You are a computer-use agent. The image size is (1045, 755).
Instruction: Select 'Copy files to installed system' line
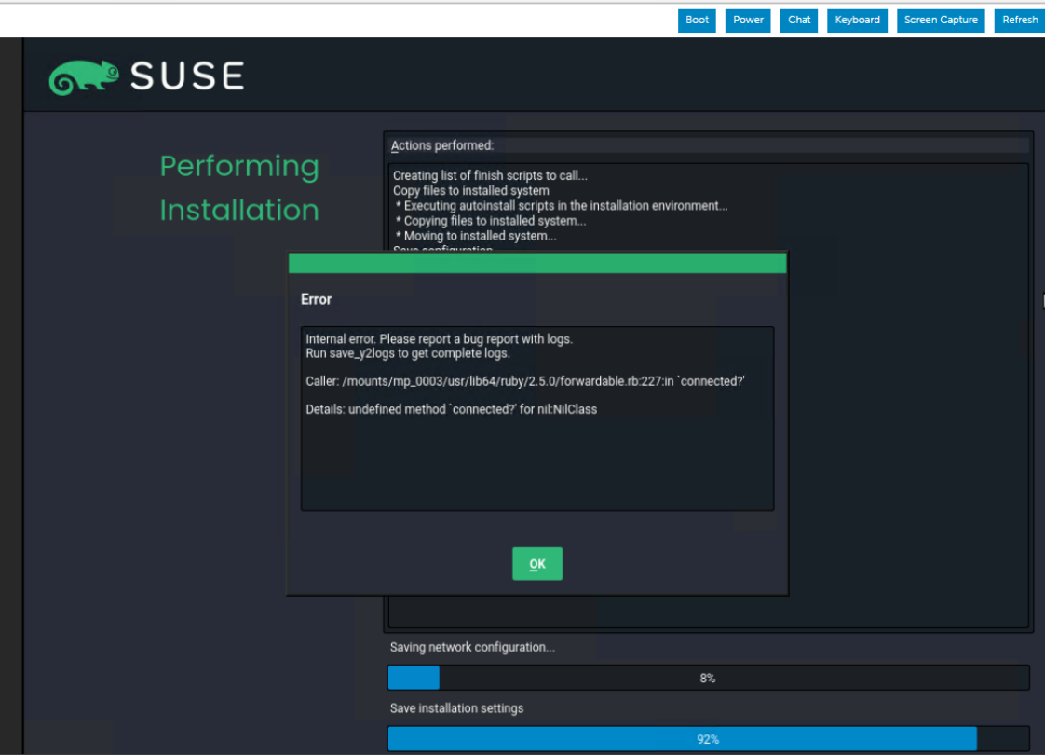pos(470,191)
